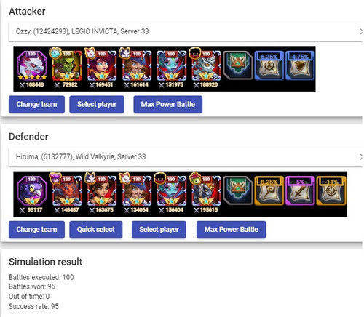364x317 pixels.
Task: Click defender hero with power 195615
Action: coord(206,194)
